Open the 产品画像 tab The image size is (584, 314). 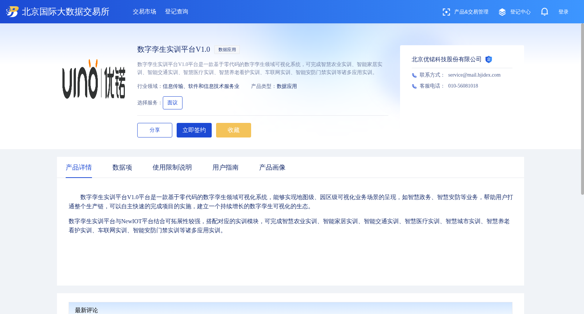coord(272,167)
